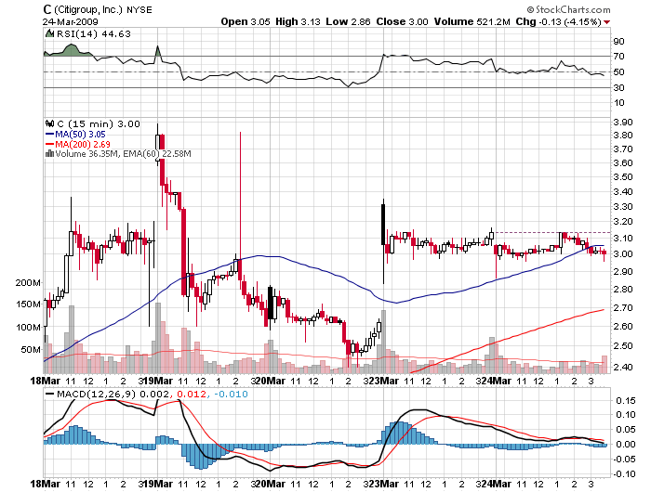The height and width of the screenshot is (492, 651).
Task: Click the Volume 521.2M value in header
Action: (x=472, y=21)
